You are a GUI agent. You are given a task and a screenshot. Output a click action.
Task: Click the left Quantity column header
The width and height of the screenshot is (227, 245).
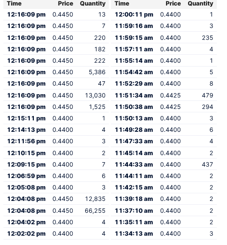coord(93,3)
